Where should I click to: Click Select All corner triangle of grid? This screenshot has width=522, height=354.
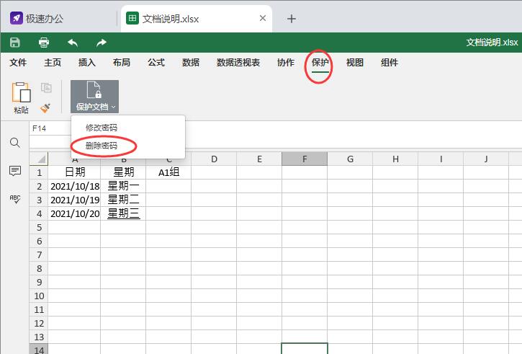[x=39, y=159]
